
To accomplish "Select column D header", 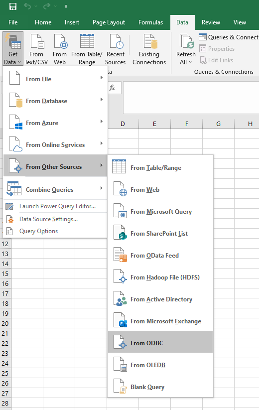I will click(x=123, y=124).
